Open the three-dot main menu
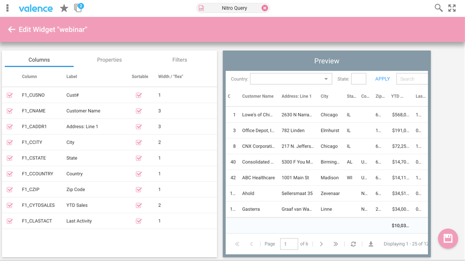 pos(7,8)
